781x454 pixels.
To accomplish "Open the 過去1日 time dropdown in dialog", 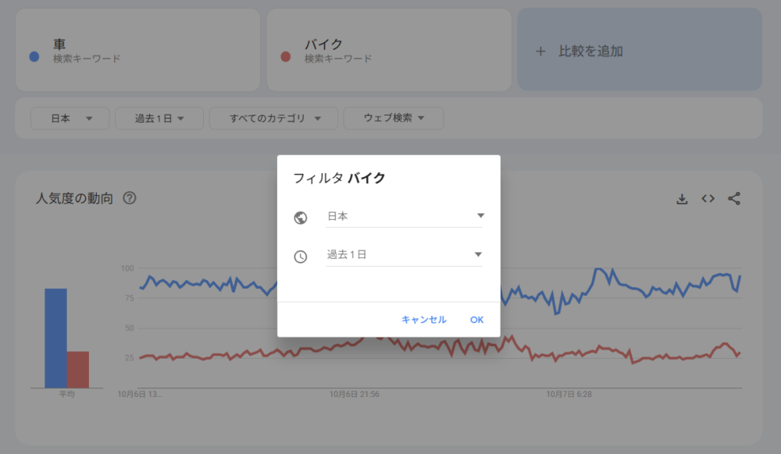I will click(x=404, y=255).
